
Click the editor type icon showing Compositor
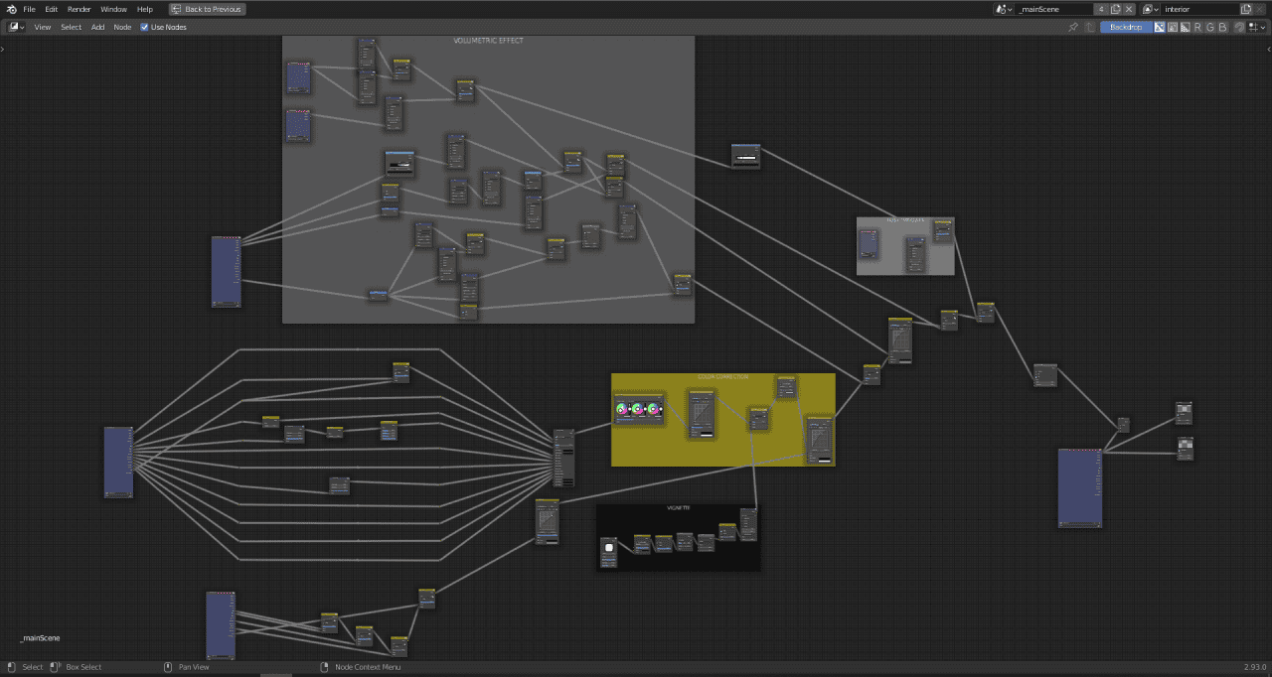pos(15,27)
